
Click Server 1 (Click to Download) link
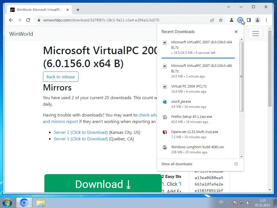click(81, 139)
